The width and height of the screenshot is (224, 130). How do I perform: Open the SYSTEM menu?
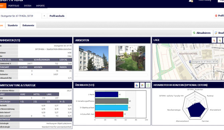(27, 6)
